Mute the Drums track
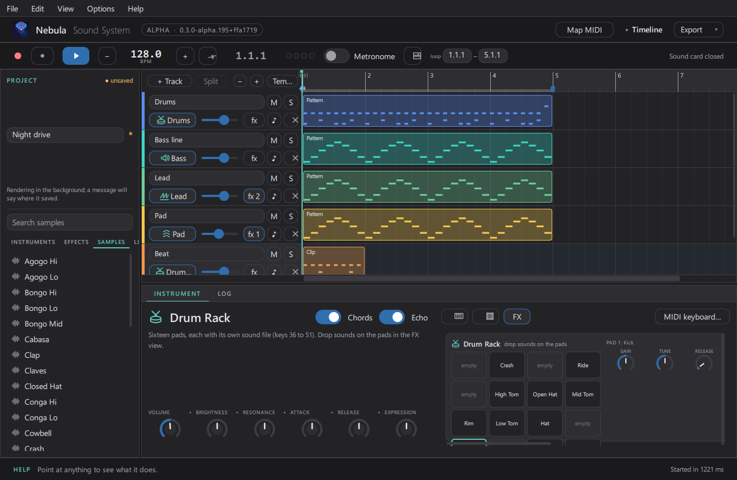Image resolution: width=737 pixels, height=480 pixels. click(x=274, y=102)
